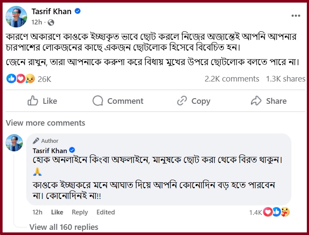Viewport: 309px width, 235px height.
Task: Click the heart reaction icon on post
Action: tap(21, 78)
